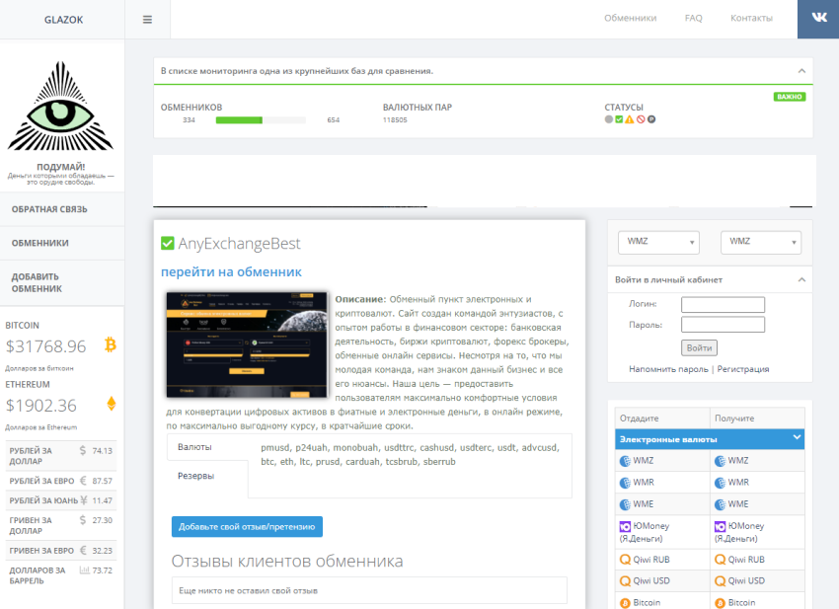Collapse the Войти в личный кабинет panel
This screenshot has width=839, height=609.
coord(801,280)
